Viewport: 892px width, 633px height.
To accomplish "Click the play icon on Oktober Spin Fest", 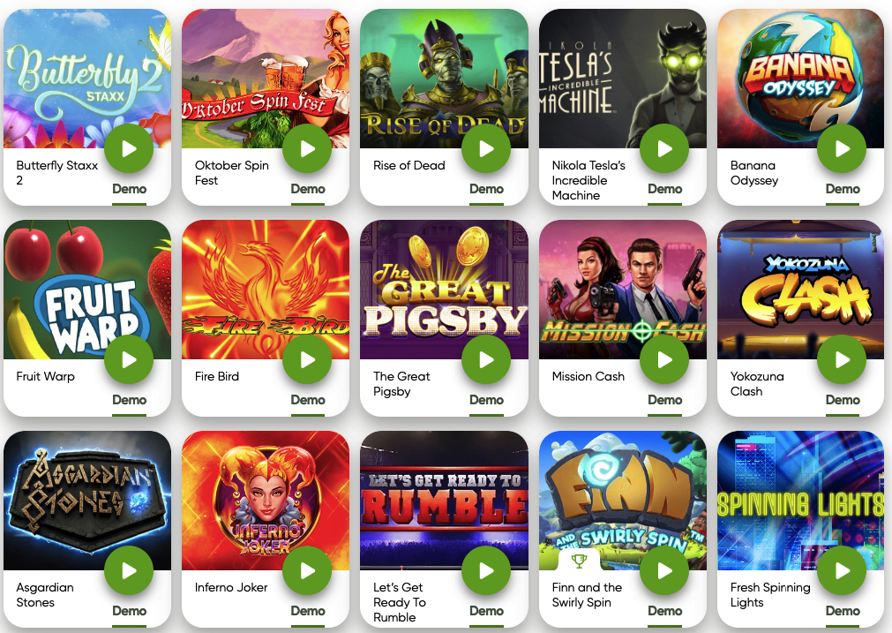I will click(x=307, y=148).
